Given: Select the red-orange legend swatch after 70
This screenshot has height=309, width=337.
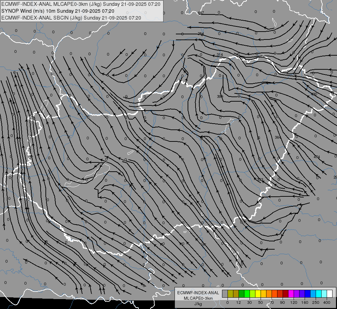Looking at the screenshot, I should pos(275,294).
